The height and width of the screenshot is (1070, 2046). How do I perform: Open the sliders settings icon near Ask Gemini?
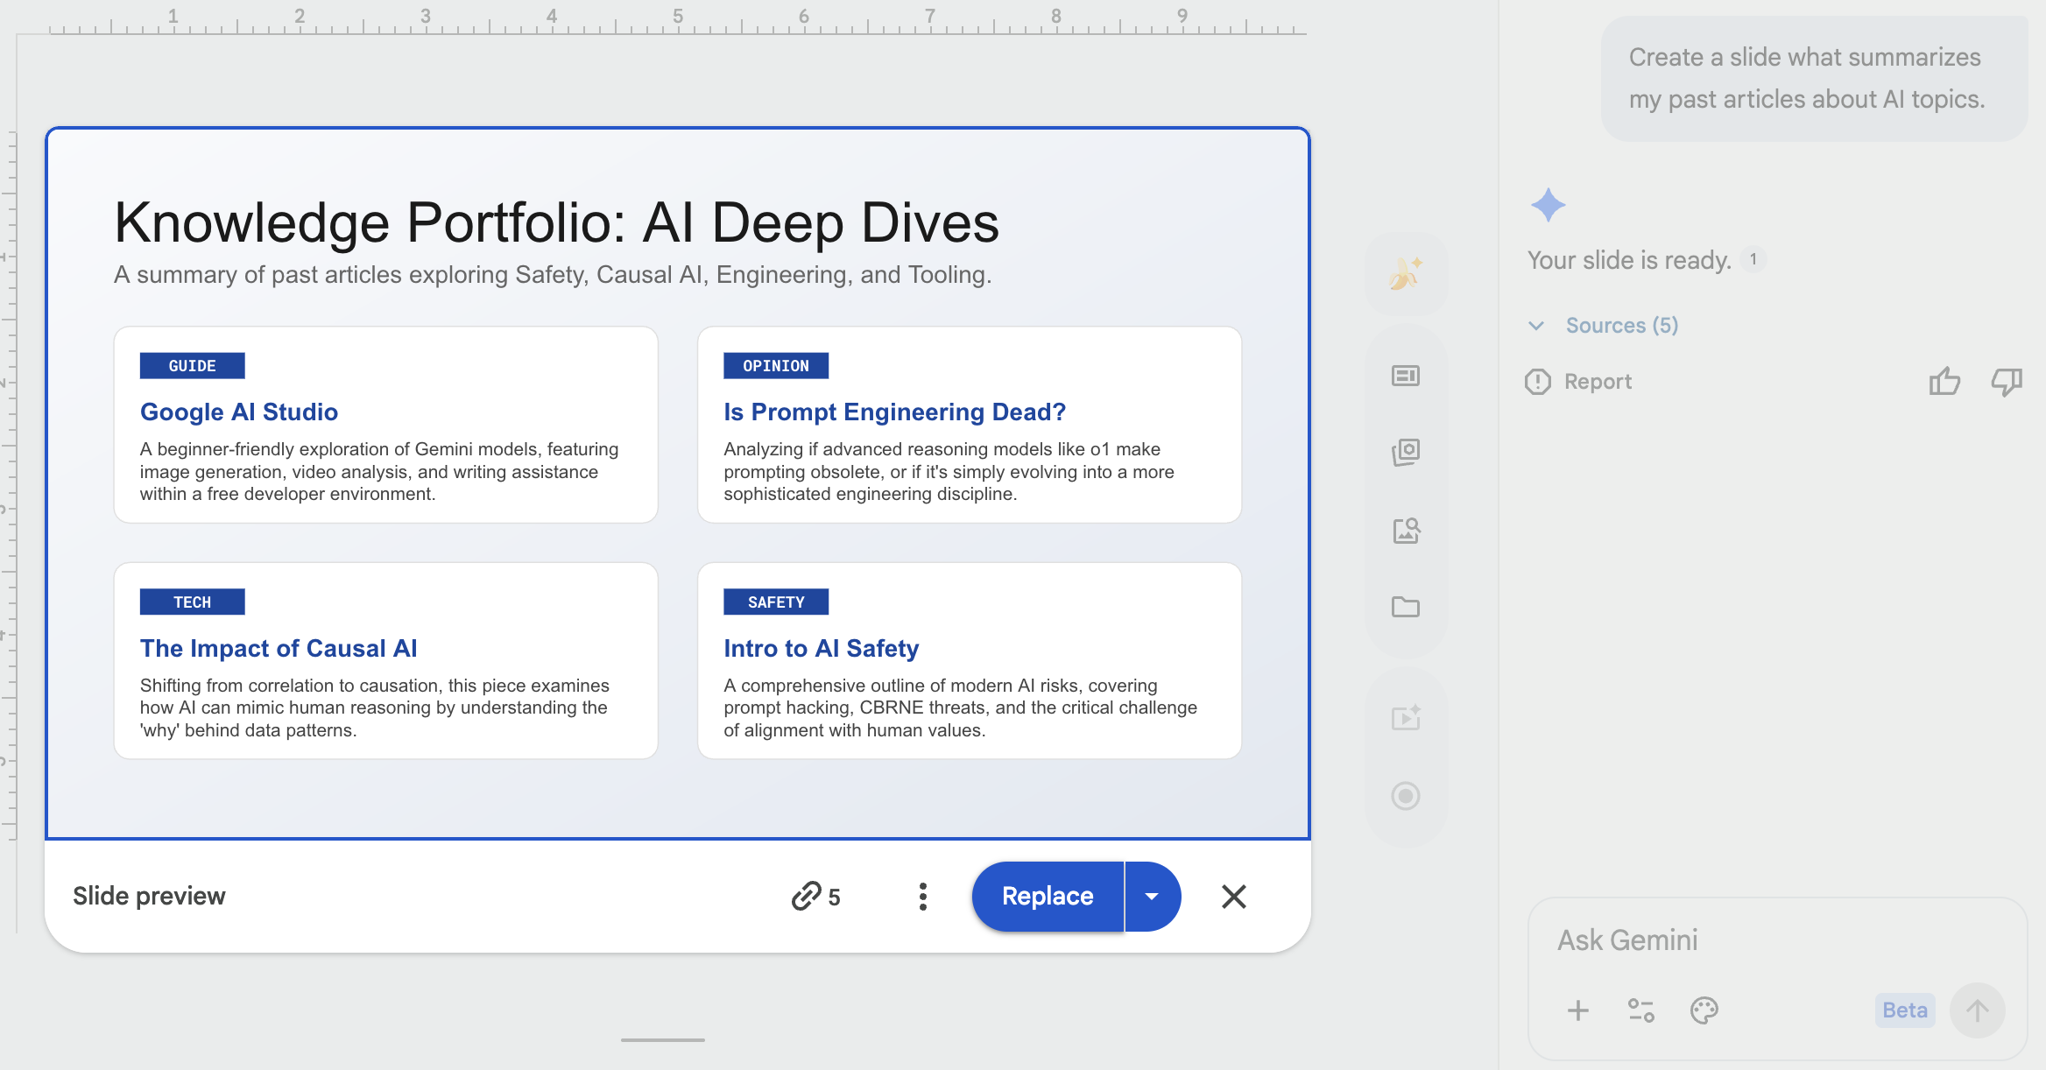pyautogui.click(x=1640, y=1010)
